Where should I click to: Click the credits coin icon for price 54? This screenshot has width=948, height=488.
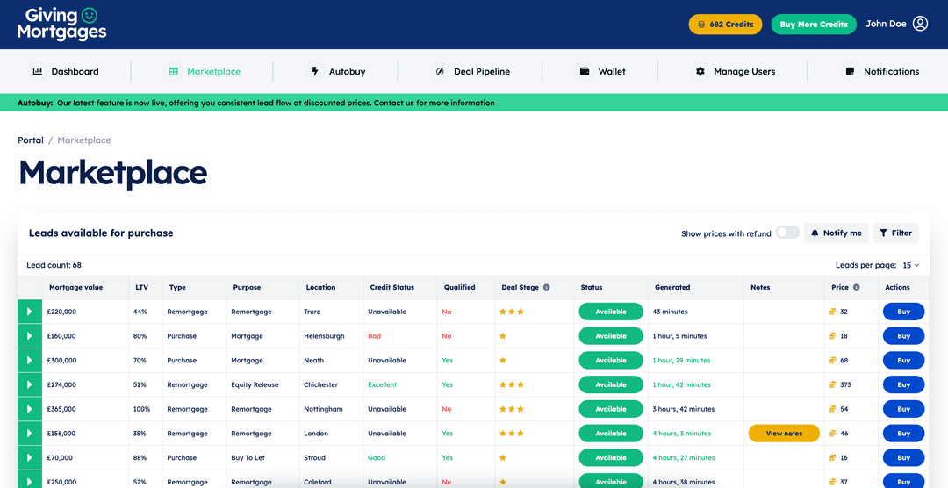tap(832, 409)
